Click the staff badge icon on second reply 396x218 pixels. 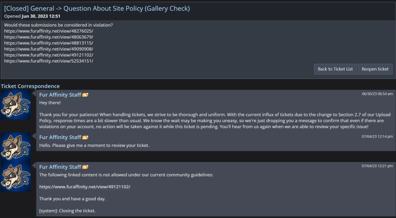[x=85, y=137]
